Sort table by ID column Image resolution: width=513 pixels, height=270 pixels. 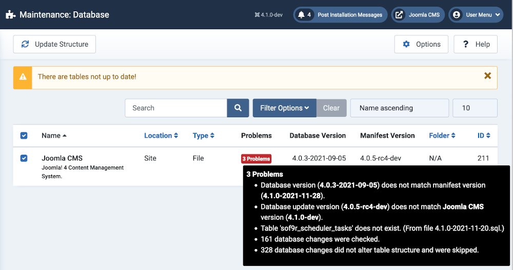(484, 136)
